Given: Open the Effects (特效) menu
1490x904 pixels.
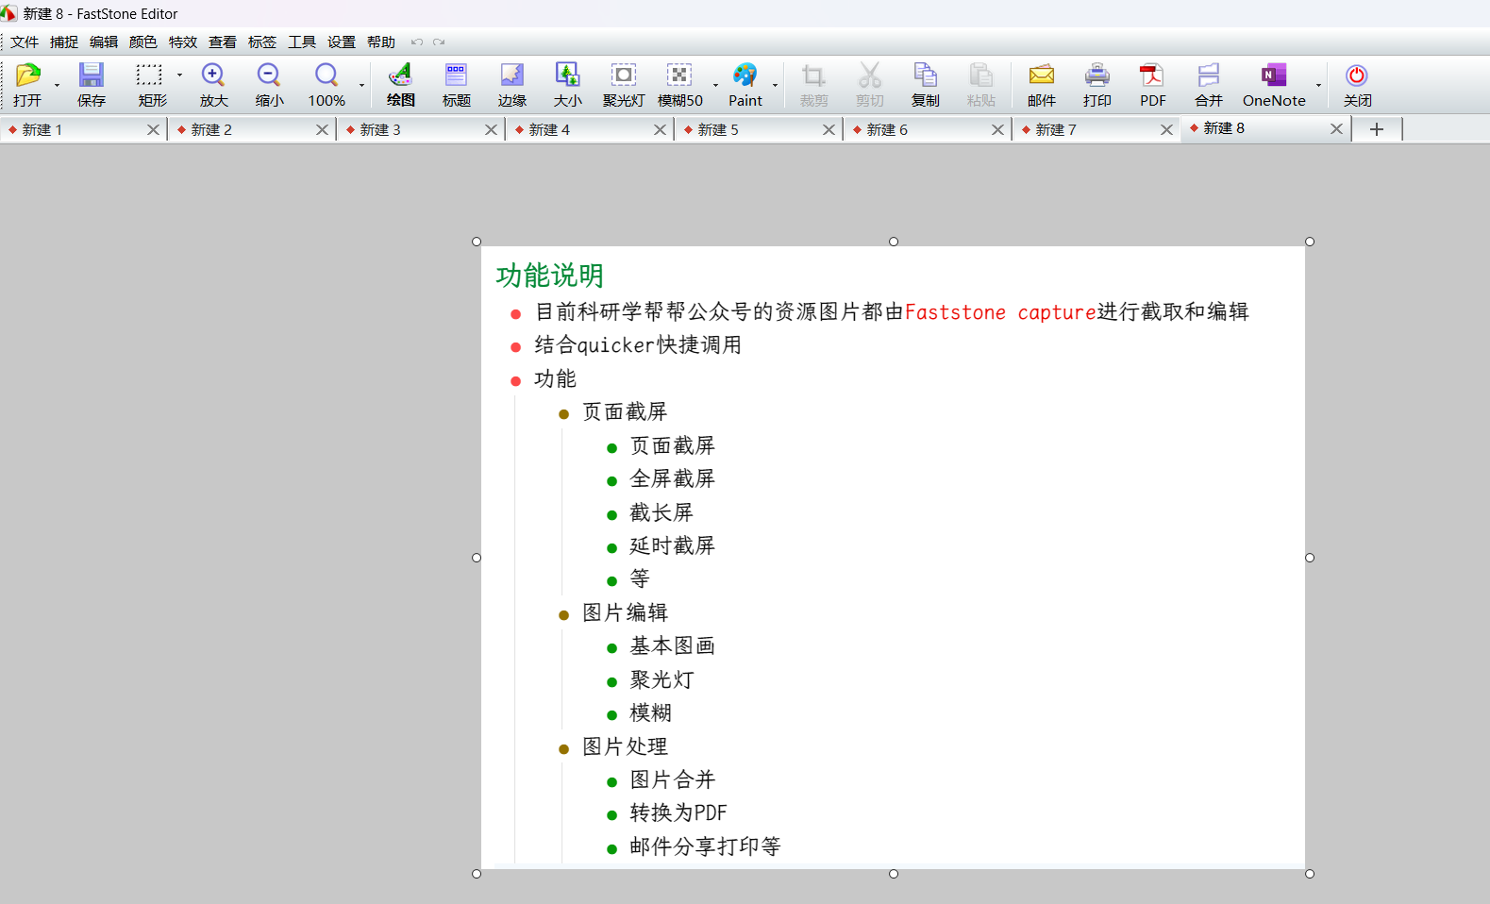Looking at the screenshot, I should point(183,42).
